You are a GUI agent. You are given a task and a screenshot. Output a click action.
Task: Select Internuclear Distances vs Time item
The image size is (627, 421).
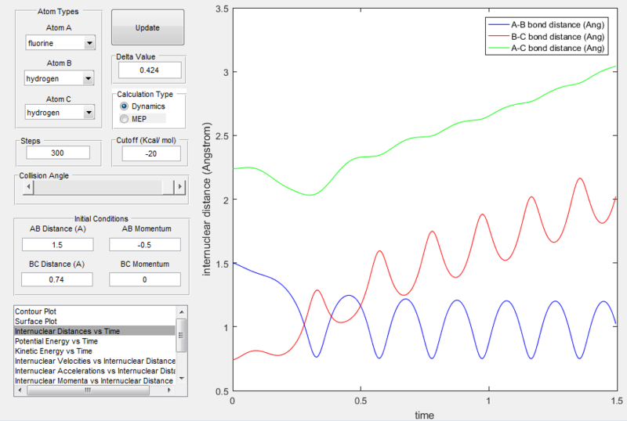pyautogui.click(x=95, y=331)
